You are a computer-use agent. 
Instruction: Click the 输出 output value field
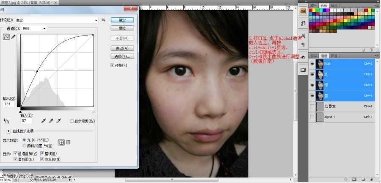[9, 104]
